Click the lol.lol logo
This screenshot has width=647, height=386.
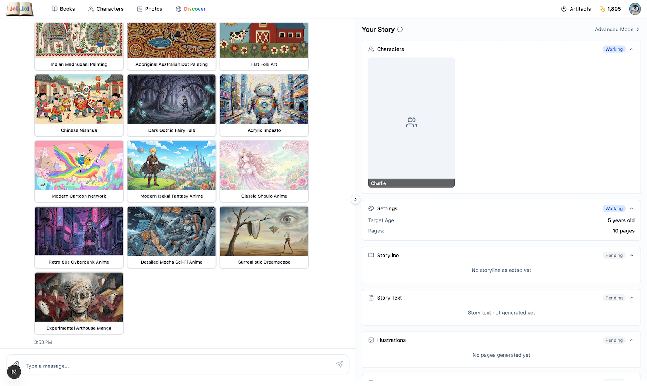pos(19,8)
